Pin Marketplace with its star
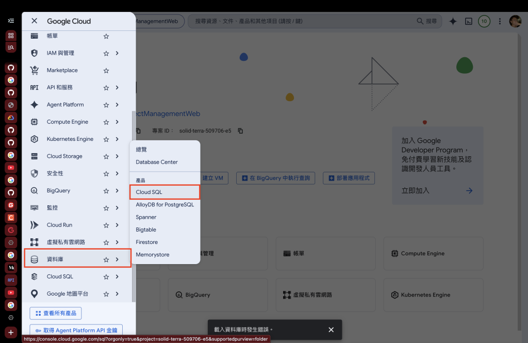528x343 pixels. (106, 71)
